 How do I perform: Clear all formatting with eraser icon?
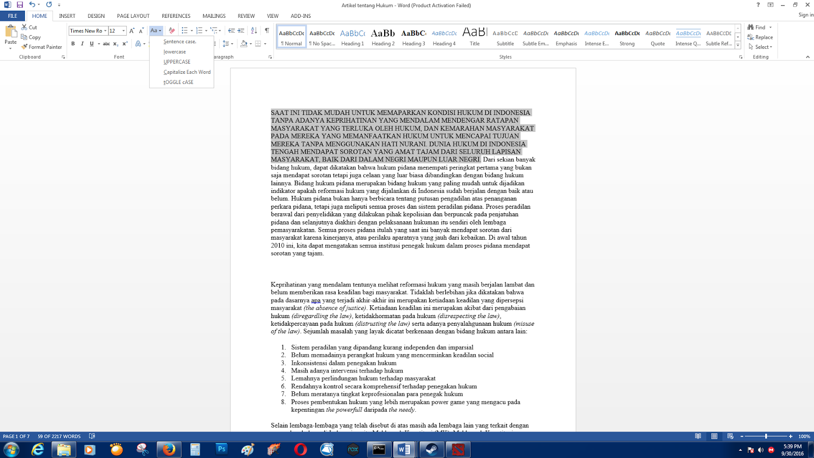point(172,31)
